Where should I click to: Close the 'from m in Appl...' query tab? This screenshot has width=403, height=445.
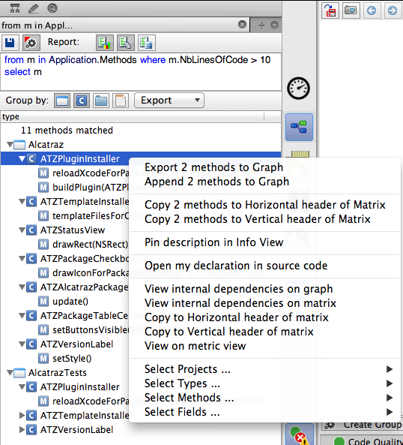[x=242, y=25]
